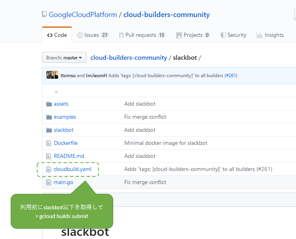Open ImJasonH's profile link
Screen dimensions: 296x239
click(97, 76)
